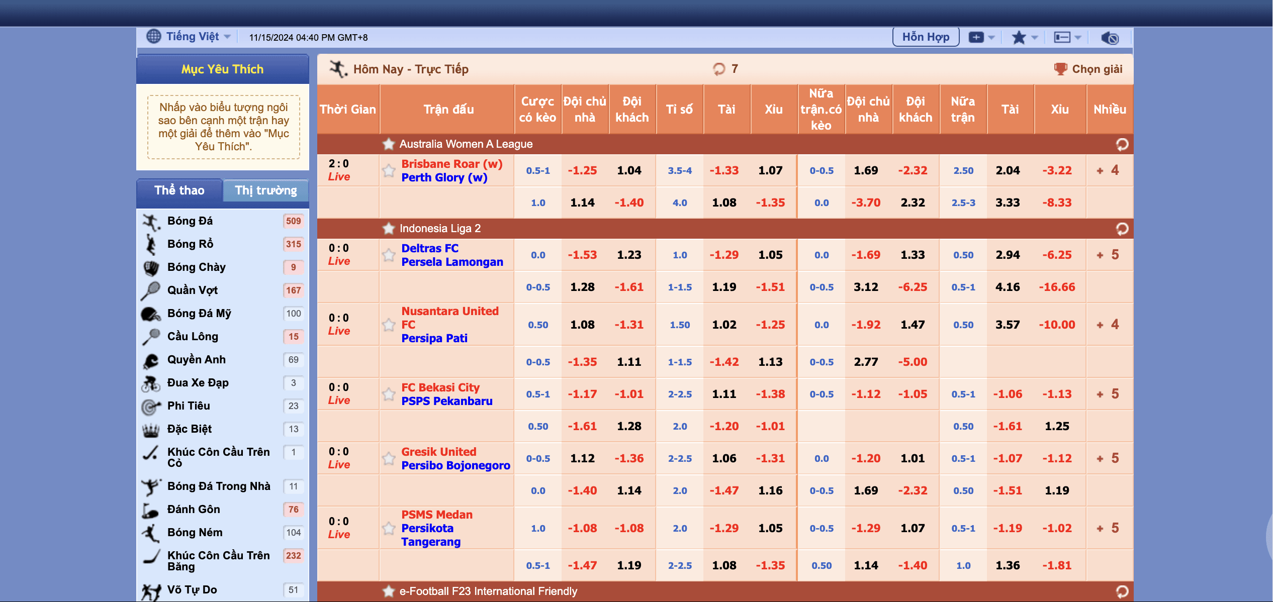This screenshot has height=602, width=1273.
Task: Select PSMS Medan first-half under odds -1.02
Action: click(x=1057, y=529)
